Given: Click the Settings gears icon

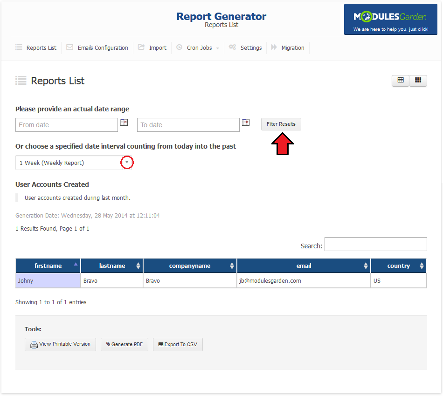Looking at the screenshot, I should (x=232, y=47).
